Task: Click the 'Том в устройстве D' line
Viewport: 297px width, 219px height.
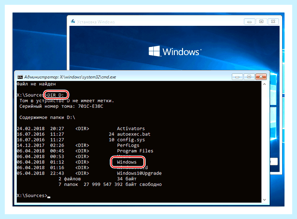Action: coord(67,101)
